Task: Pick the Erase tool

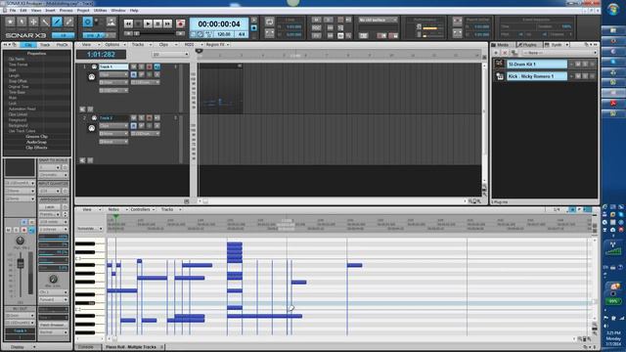Action: (68, 22)
